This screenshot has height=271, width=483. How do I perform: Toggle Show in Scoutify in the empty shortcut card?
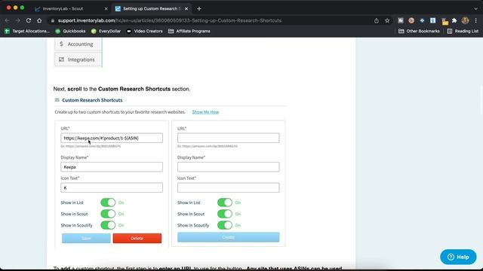pyautogui.click(x=225, y=225)
